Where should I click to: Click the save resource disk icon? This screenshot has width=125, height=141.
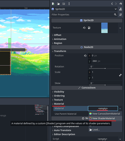64,4
